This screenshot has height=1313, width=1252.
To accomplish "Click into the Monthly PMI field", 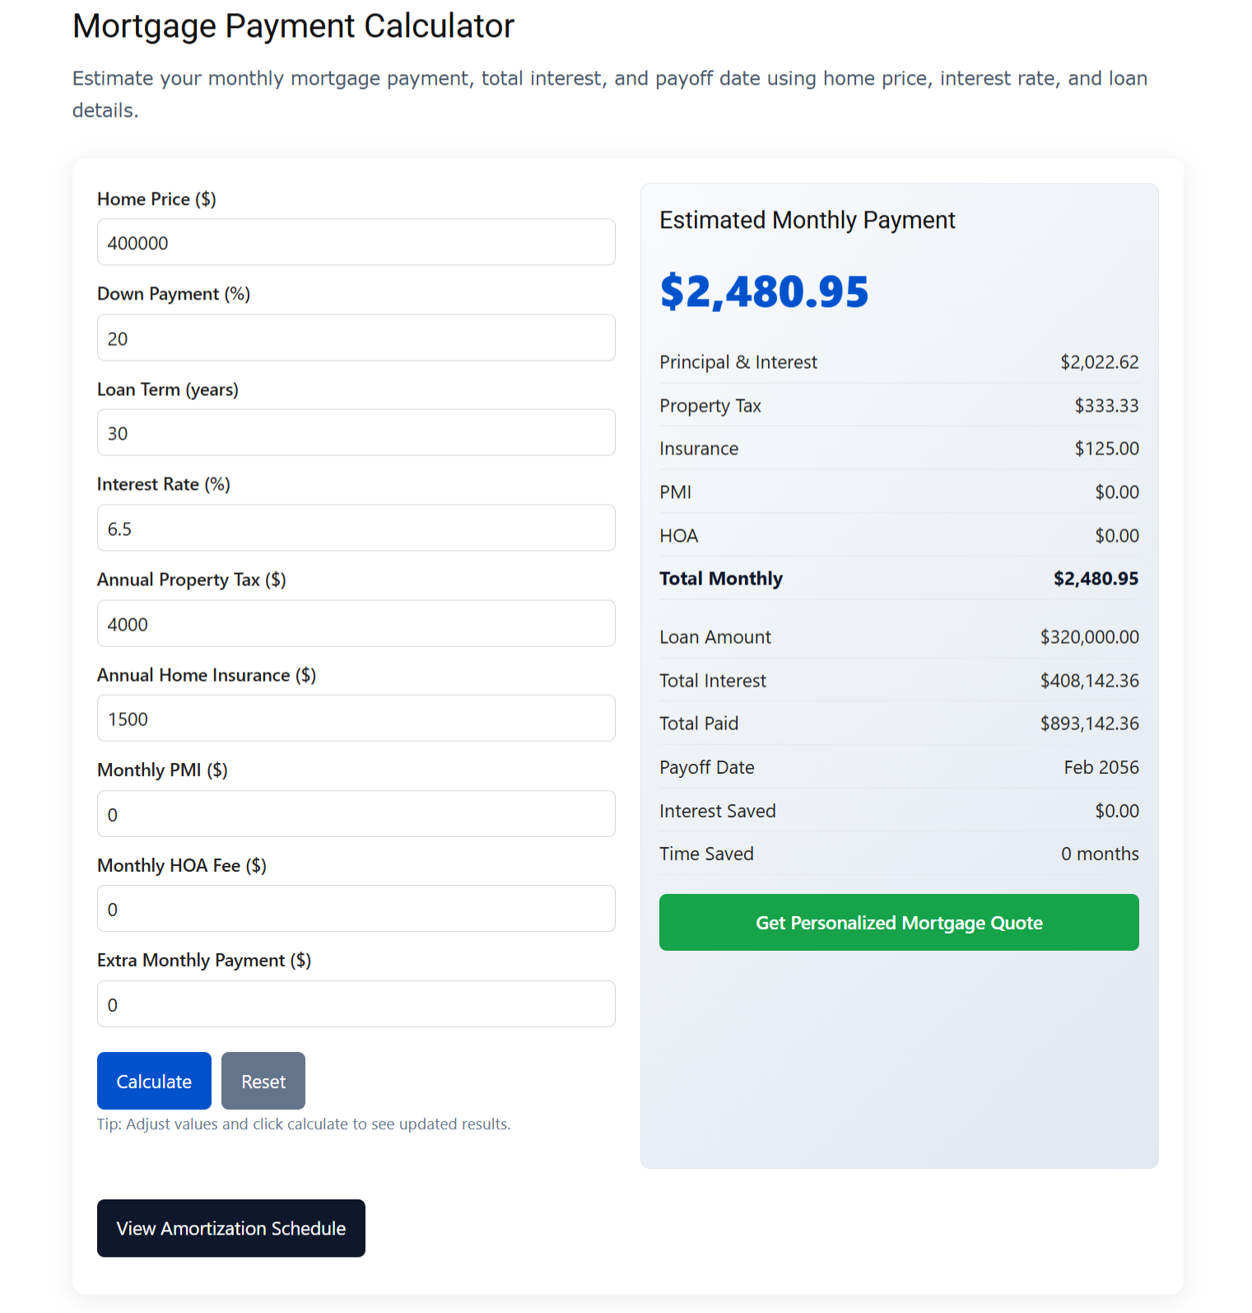I will point(356,813).
